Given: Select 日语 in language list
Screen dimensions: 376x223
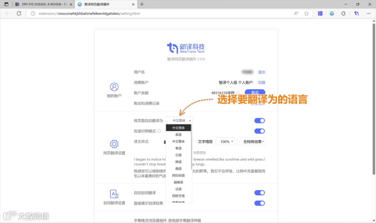Looking at the screenshot, I should tap(178, 155).
